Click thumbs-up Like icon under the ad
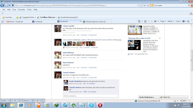The width and height of the screenshot is (193, 108). click(x=129, y=54)
